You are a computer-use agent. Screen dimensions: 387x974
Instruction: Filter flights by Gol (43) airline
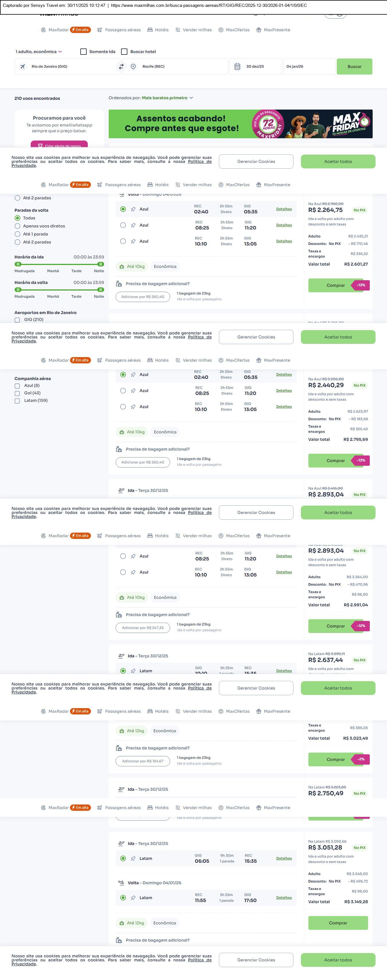17,393
